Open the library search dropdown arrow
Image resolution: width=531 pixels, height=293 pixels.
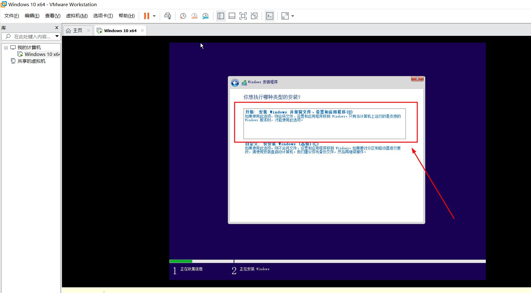point(57,36)
